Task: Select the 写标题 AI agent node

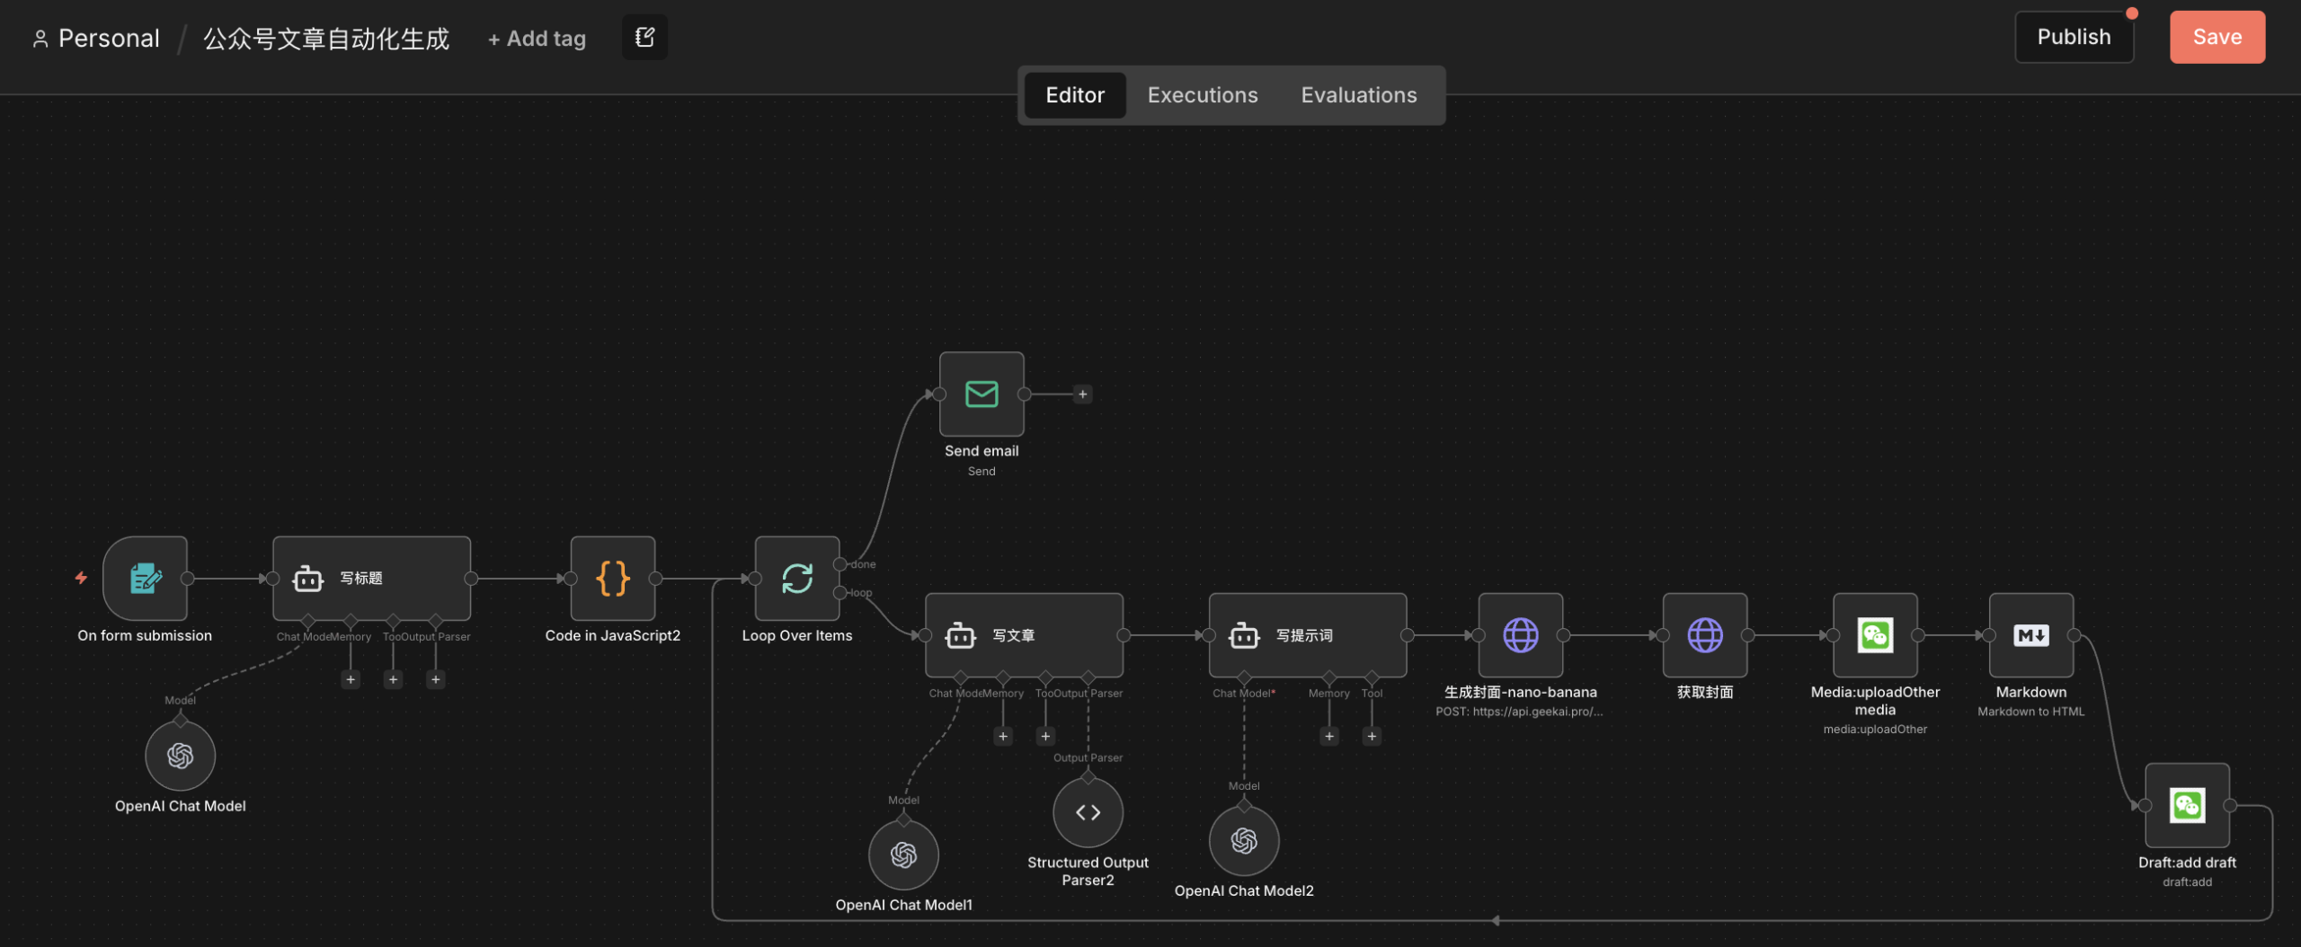Action: [371, 578]
